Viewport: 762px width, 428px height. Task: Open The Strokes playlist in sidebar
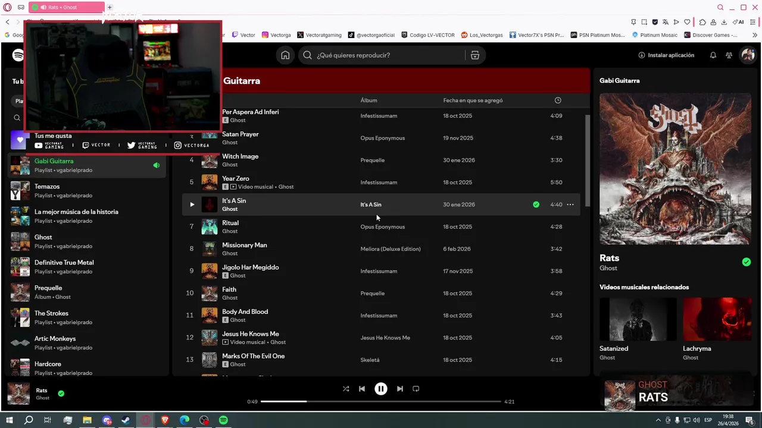(87, 317)
